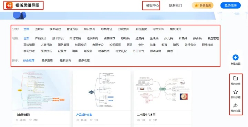The width and height of the screenshot is (248, 127).
Task: Sort by 最多收藏
Action: (x=84, y=60)
